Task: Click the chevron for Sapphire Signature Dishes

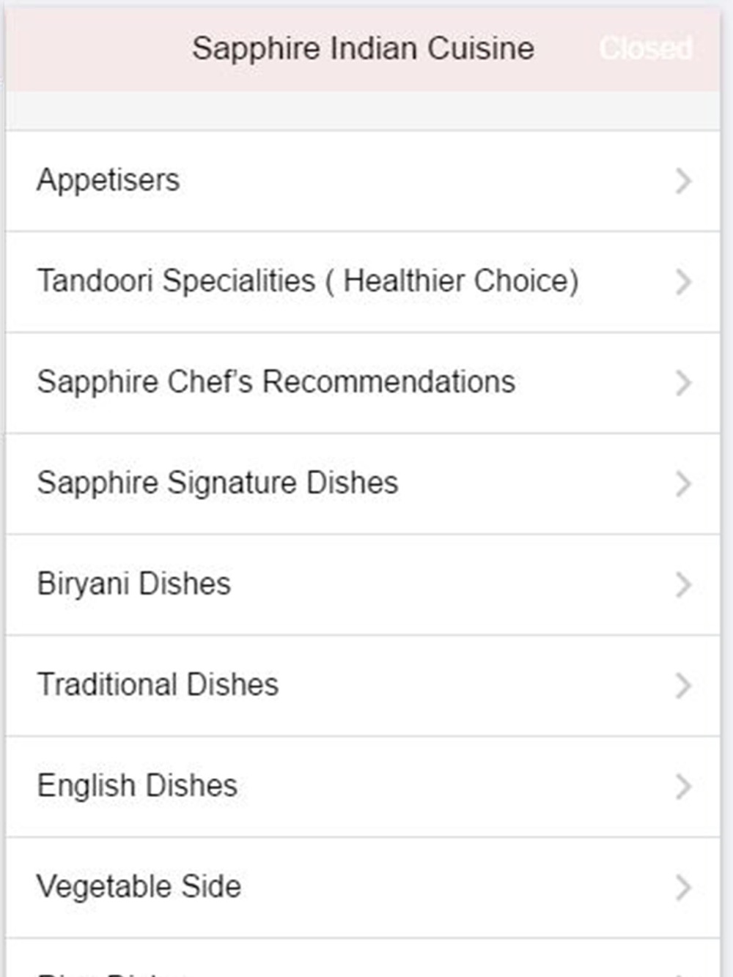Action: pyautogui.click(x=683, y=484)
